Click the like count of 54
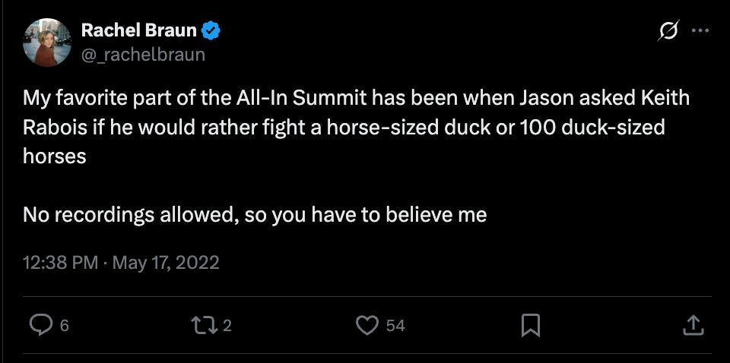 pyautogui.click(x=395, y=326)
